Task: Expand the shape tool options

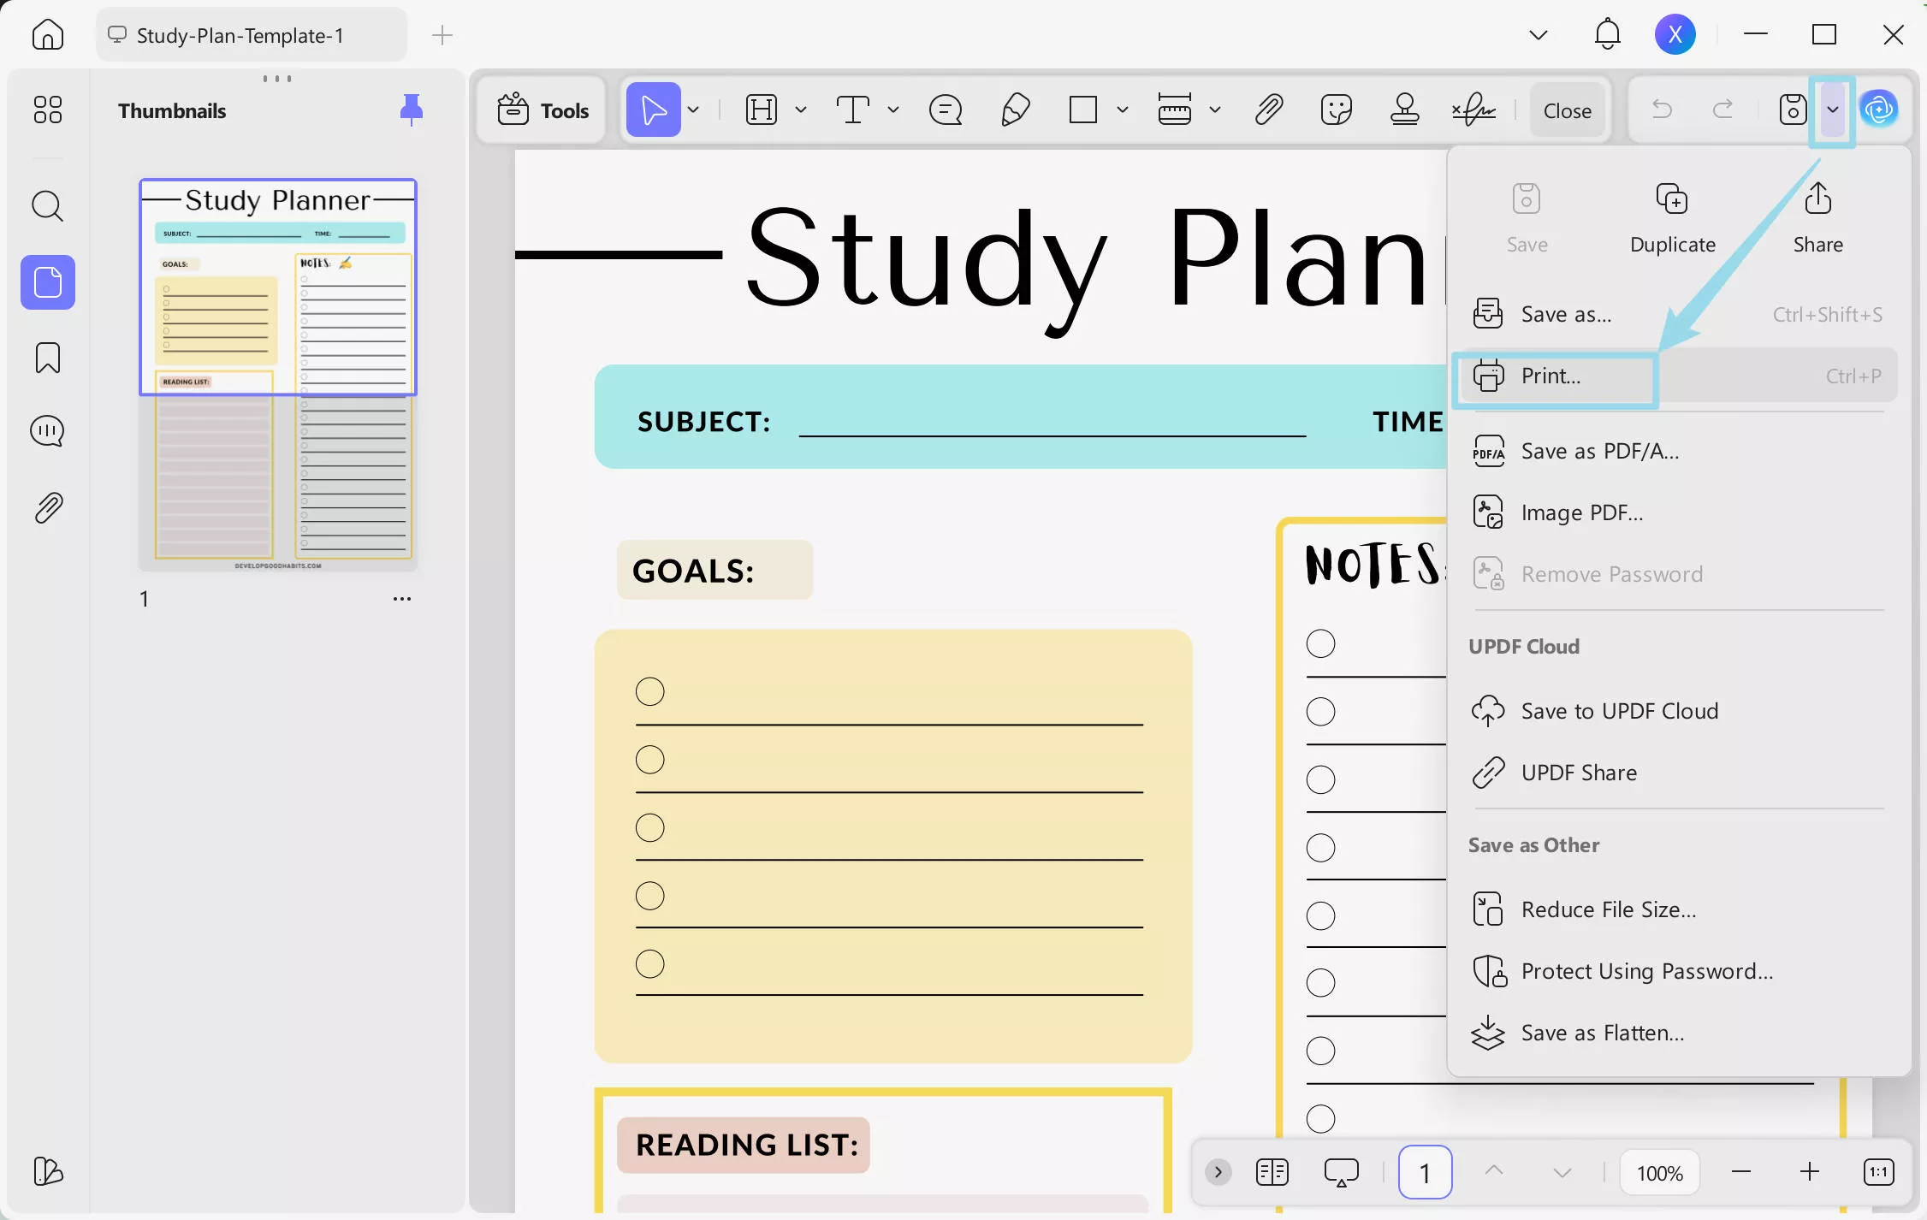Action: coord(1122,110)
